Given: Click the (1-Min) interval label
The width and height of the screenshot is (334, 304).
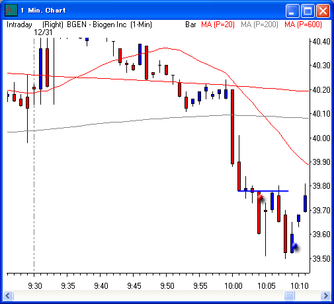Looking at the screenshot, I should 141,25.
